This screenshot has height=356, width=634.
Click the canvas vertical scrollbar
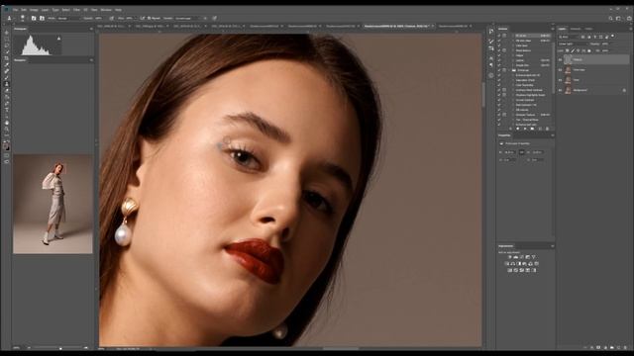pos(483,95)
